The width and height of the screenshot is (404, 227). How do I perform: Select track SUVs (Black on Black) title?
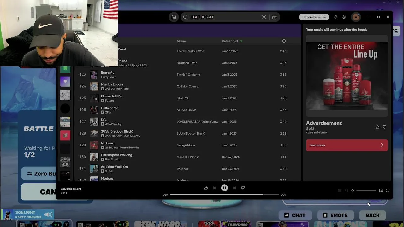(117, 131)
